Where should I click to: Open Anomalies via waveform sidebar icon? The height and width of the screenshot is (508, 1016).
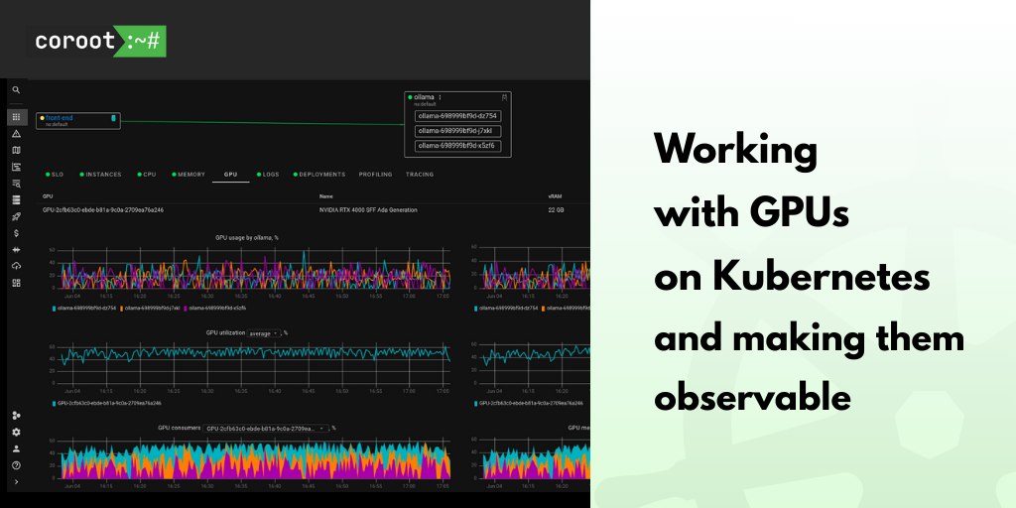pos(16,249)
